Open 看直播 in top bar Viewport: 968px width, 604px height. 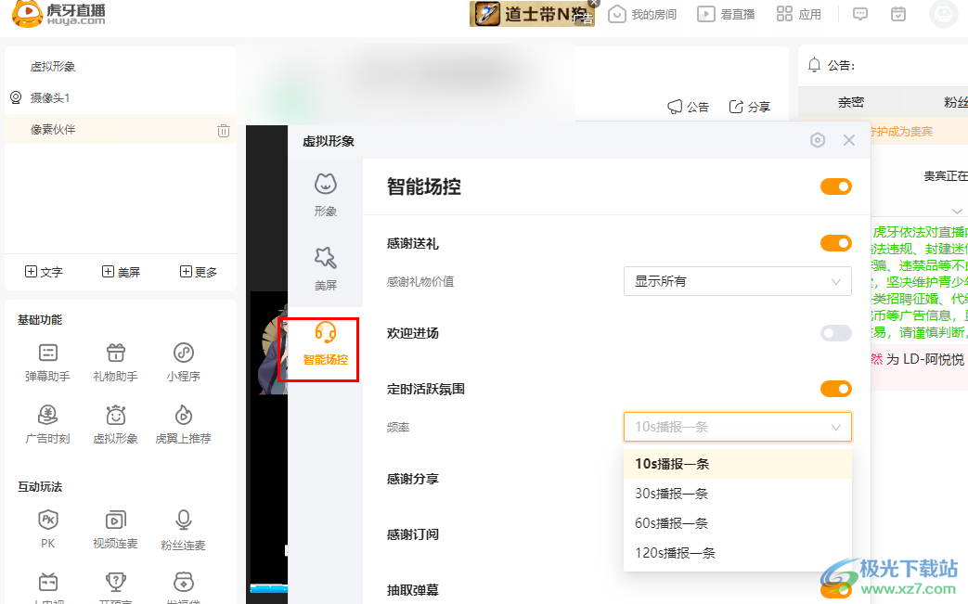click(726, 14)
